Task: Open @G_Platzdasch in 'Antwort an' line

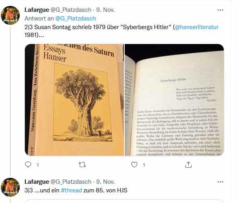Action: [x=76, y=18]
